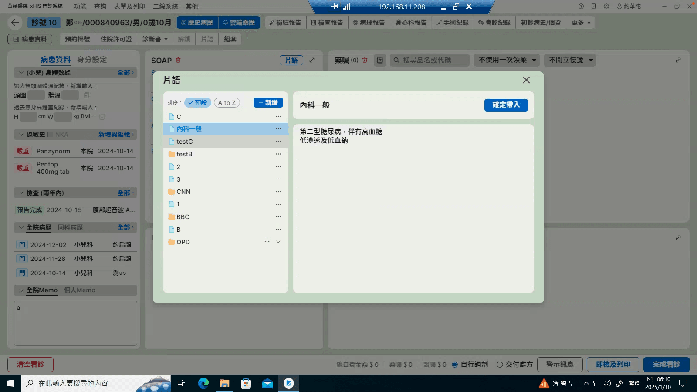Image resolution: width=697 pixels, height=392 pixels.
Task: Click the 確定帶入 button
Action: coord(506,105)
